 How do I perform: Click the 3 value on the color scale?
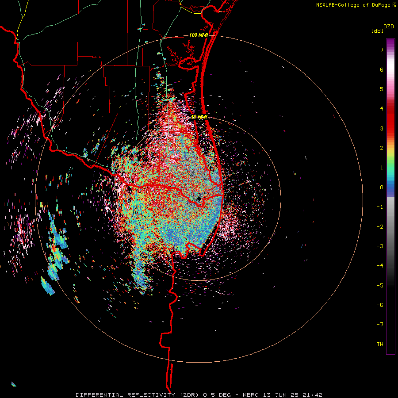[382, 128]
